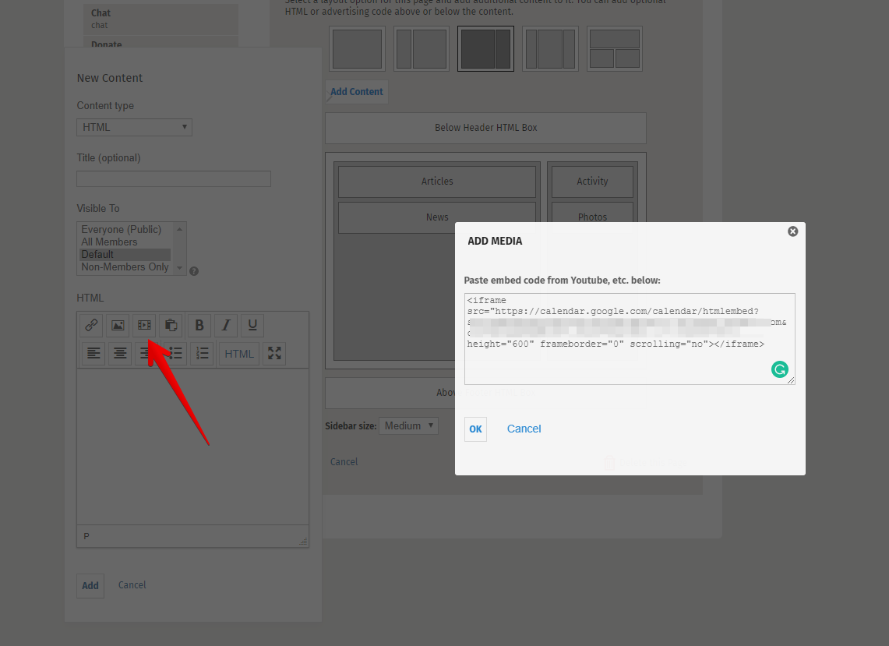889x646 pixels.
Task: Click up arrow of Visible To list scrollbar
Action: tap(180, 229)
